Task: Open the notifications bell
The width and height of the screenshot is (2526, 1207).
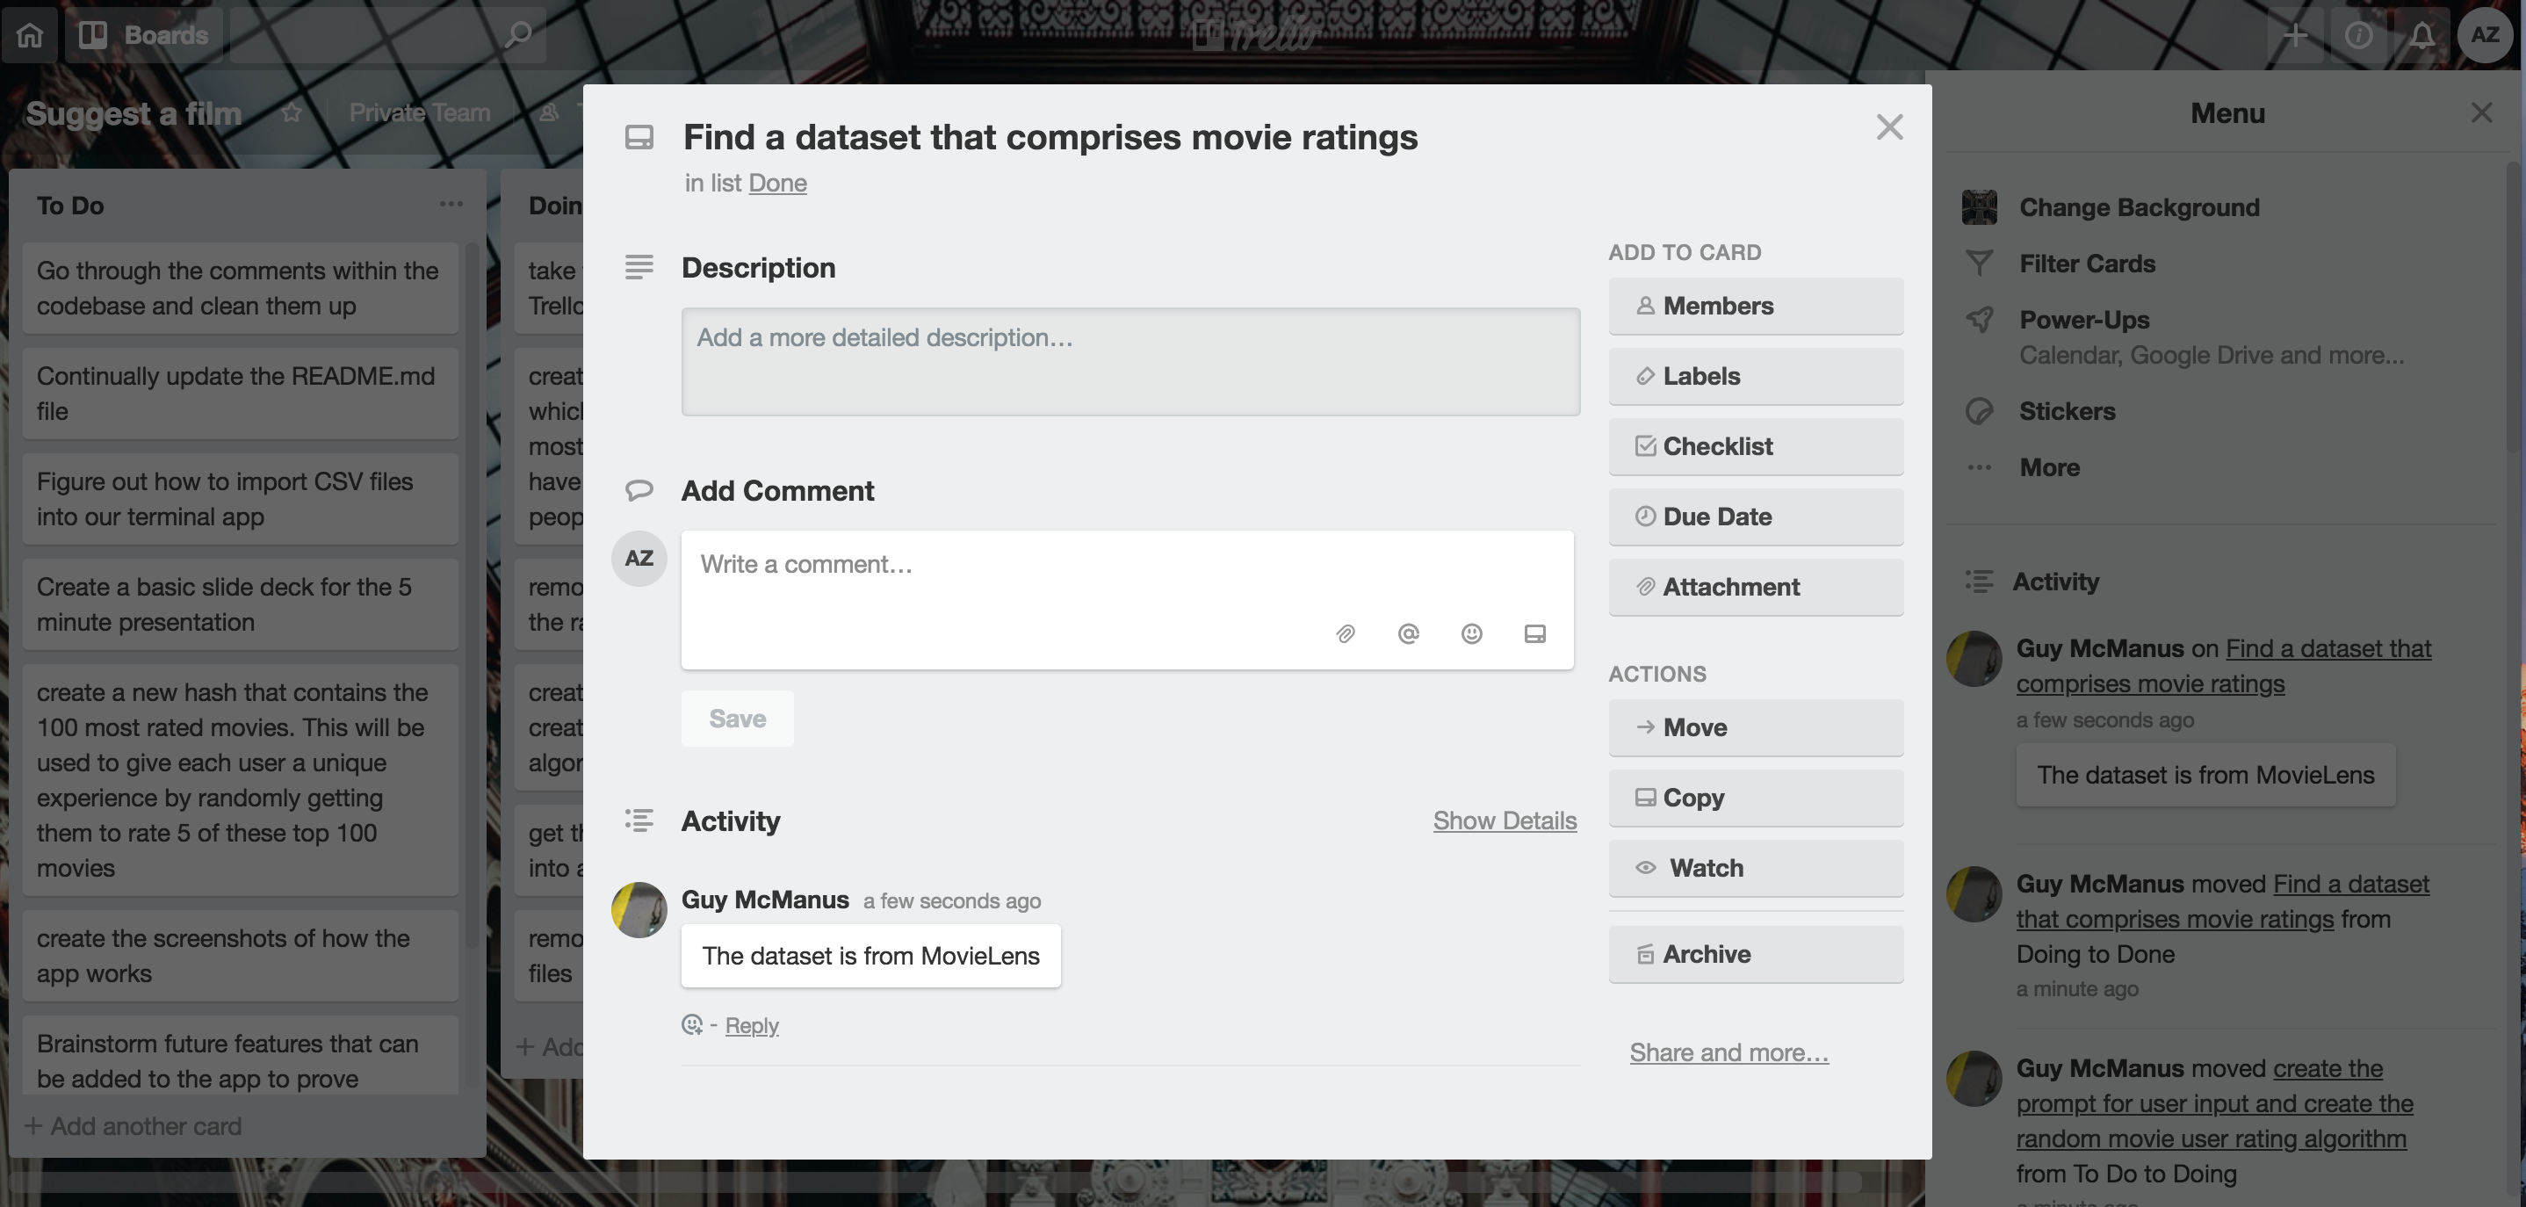Action: [2421, 35]
